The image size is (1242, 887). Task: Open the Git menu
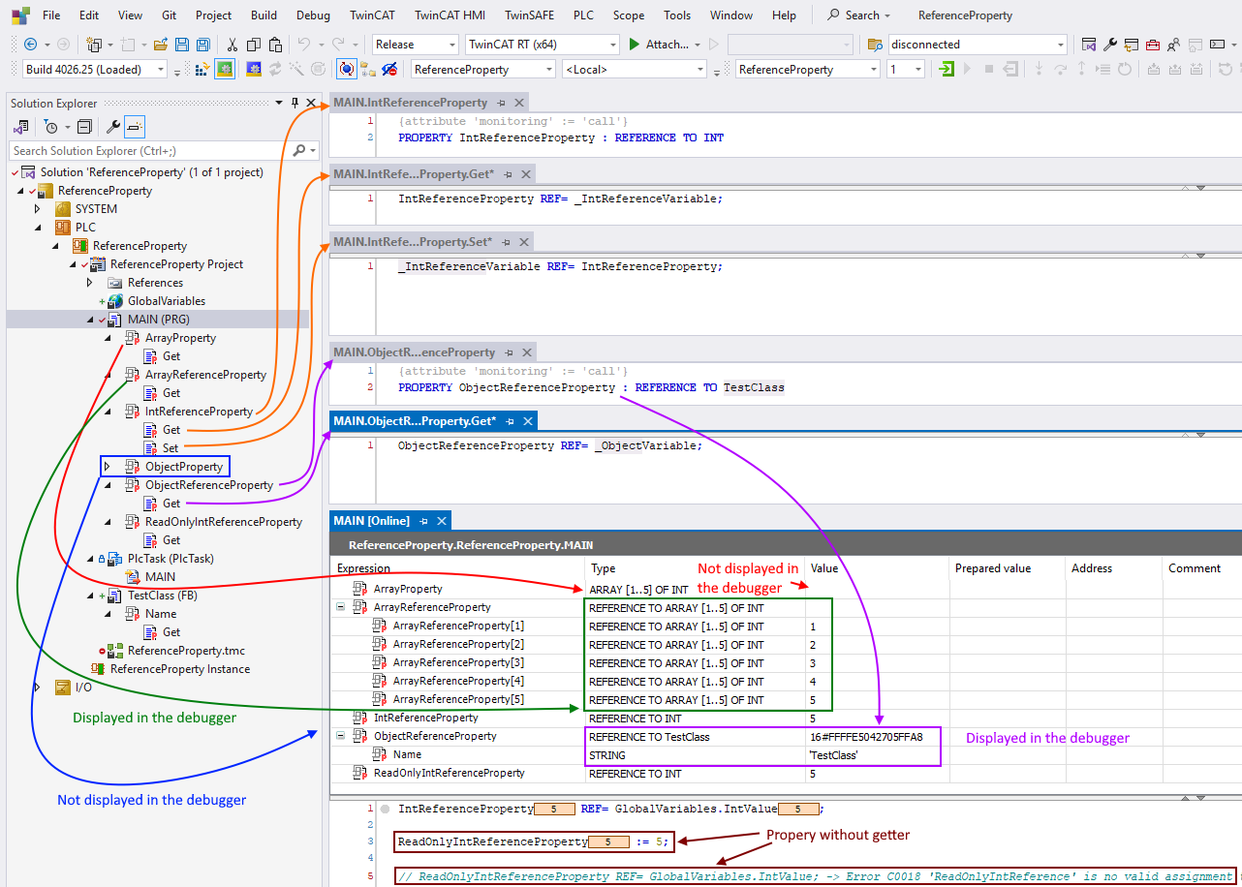[x=169, y=15]
